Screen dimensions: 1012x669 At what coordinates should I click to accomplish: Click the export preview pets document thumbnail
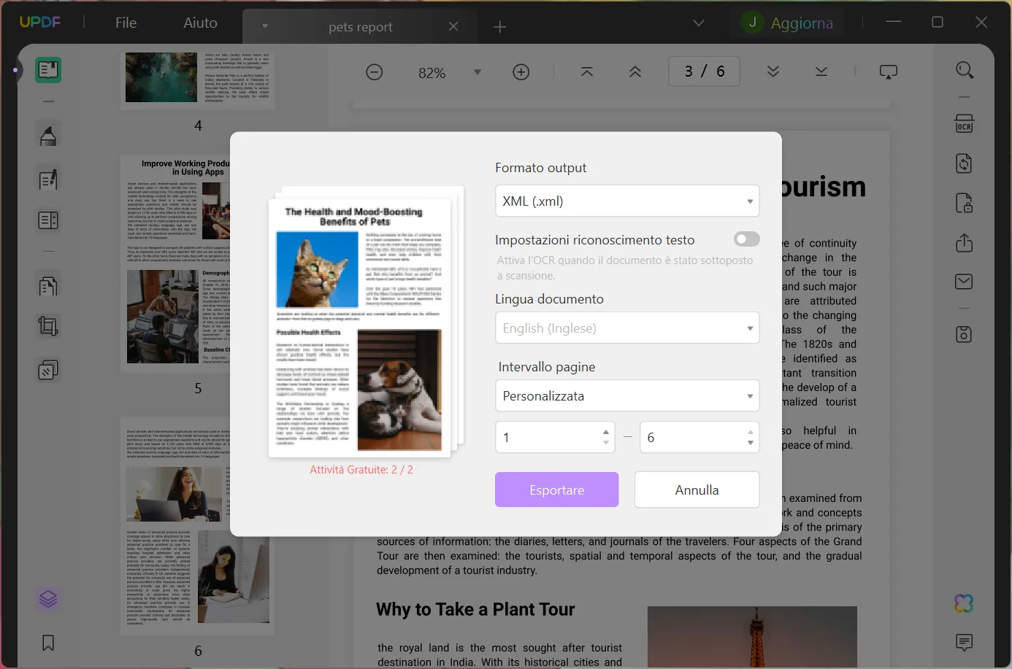tap(360, 328)
